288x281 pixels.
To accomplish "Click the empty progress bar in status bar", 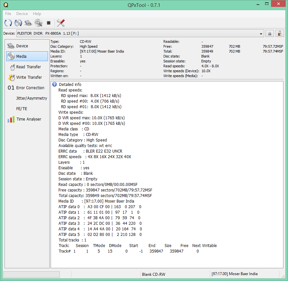I will click(x=31, y=274).
